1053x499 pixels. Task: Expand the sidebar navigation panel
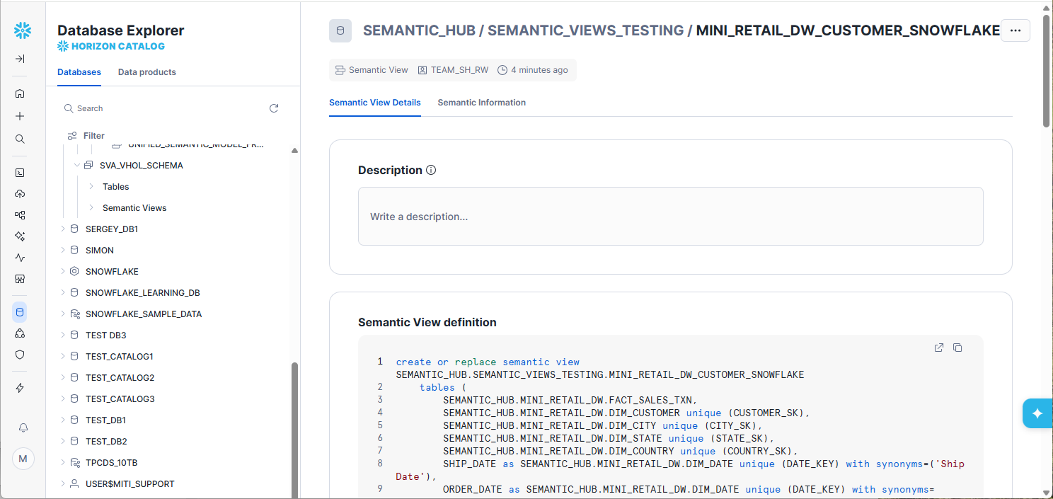tap(20, 59)
